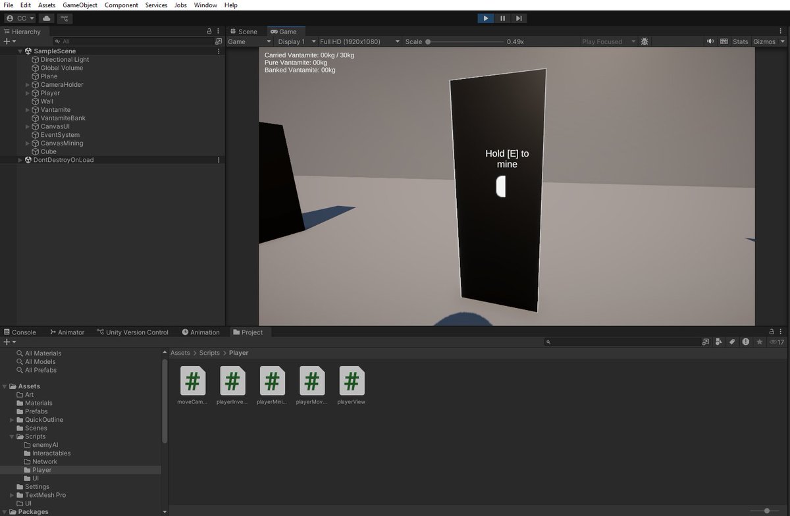Select the moveCam script asset

192,386
